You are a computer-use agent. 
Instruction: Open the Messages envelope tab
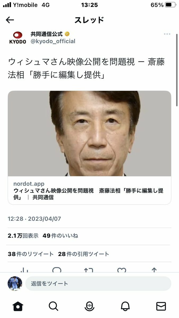pos(161,306)
